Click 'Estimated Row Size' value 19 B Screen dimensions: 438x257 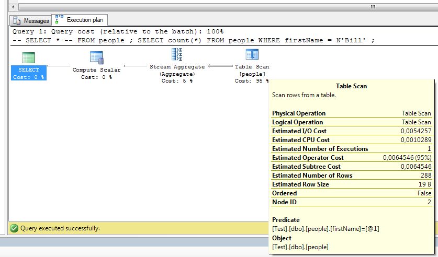424,184
